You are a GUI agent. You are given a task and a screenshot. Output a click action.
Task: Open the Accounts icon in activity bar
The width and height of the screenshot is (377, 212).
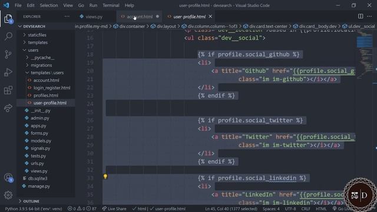pyautogui.click(x=8, y=178)
